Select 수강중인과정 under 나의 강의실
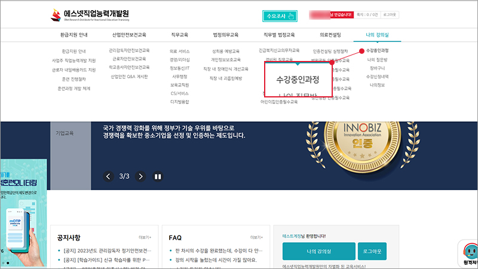Screen dimensions: 478x269 [377, 50]
